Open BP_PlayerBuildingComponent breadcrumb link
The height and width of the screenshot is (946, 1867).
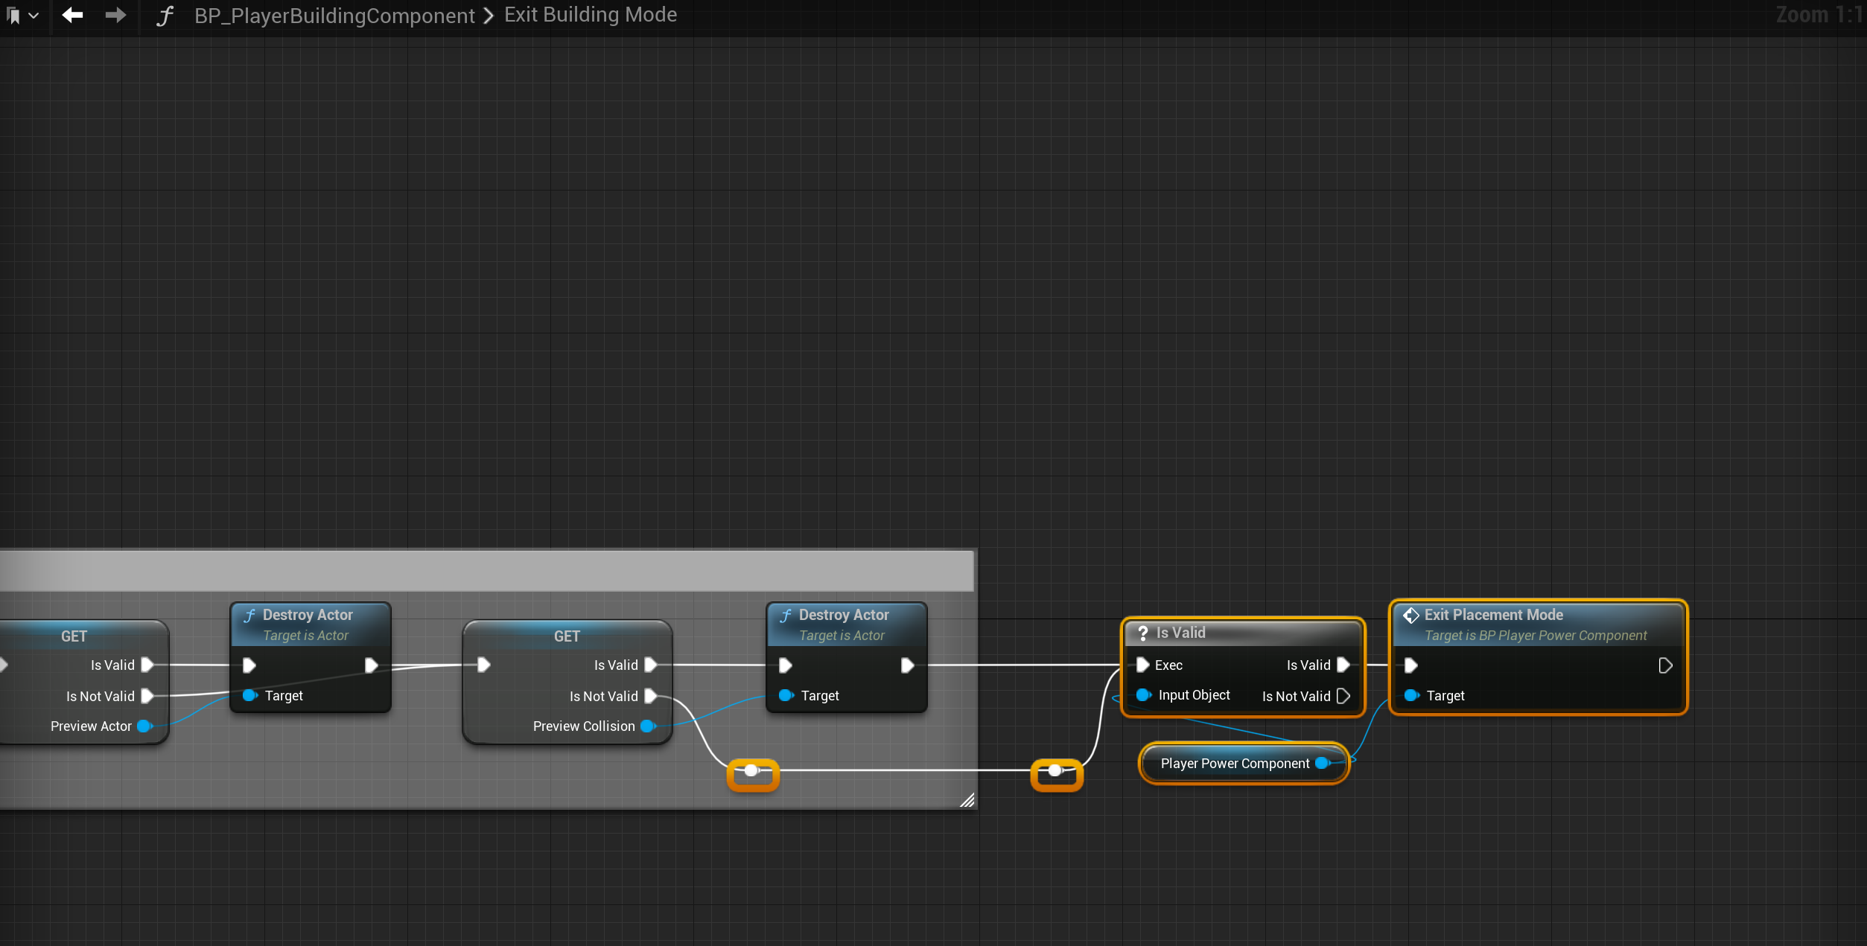(334, 16)
